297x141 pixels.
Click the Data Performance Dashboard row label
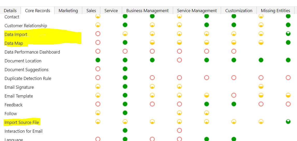coord(32,52)
